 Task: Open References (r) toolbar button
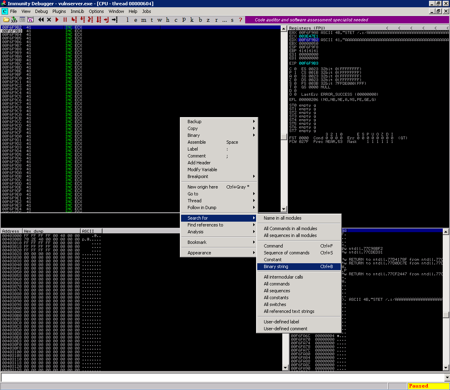point(217,20)
